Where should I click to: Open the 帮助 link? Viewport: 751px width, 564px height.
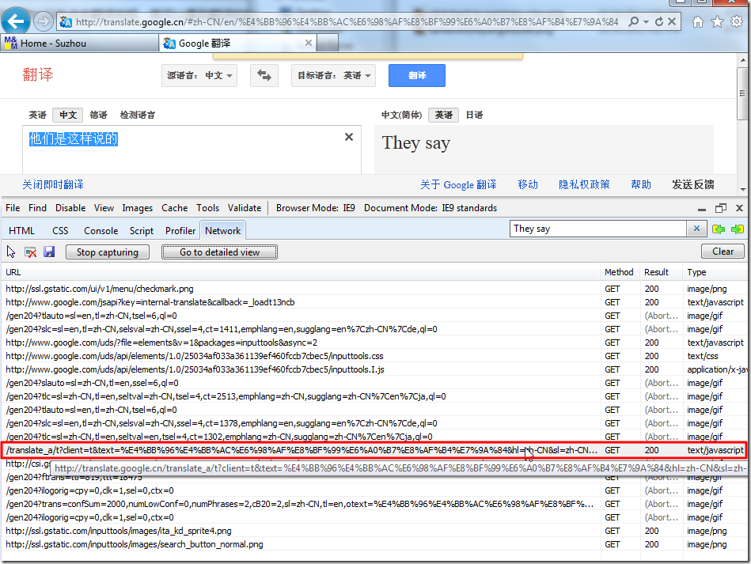tap(641, 185)
